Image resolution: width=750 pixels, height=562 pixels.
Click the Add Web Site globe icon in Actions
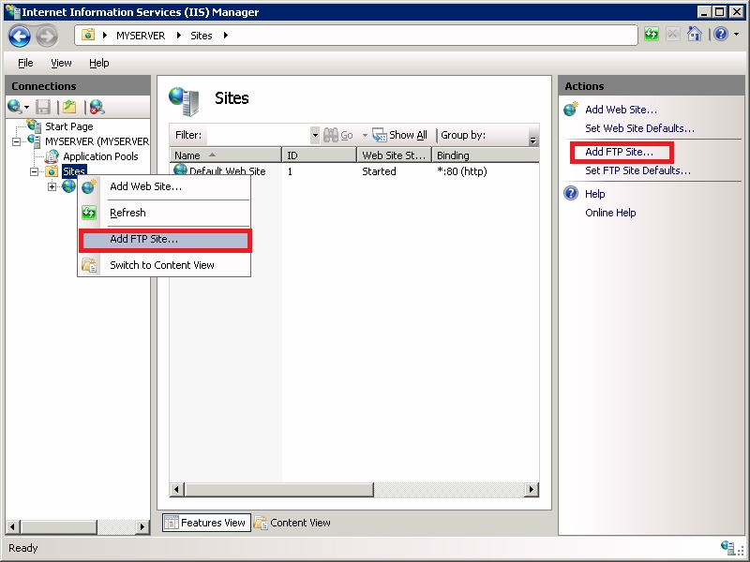[x=571, y=110]
